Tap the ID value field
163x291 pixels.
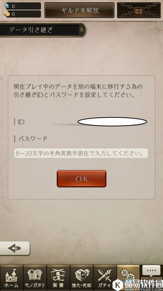click(x=100, y=122)
